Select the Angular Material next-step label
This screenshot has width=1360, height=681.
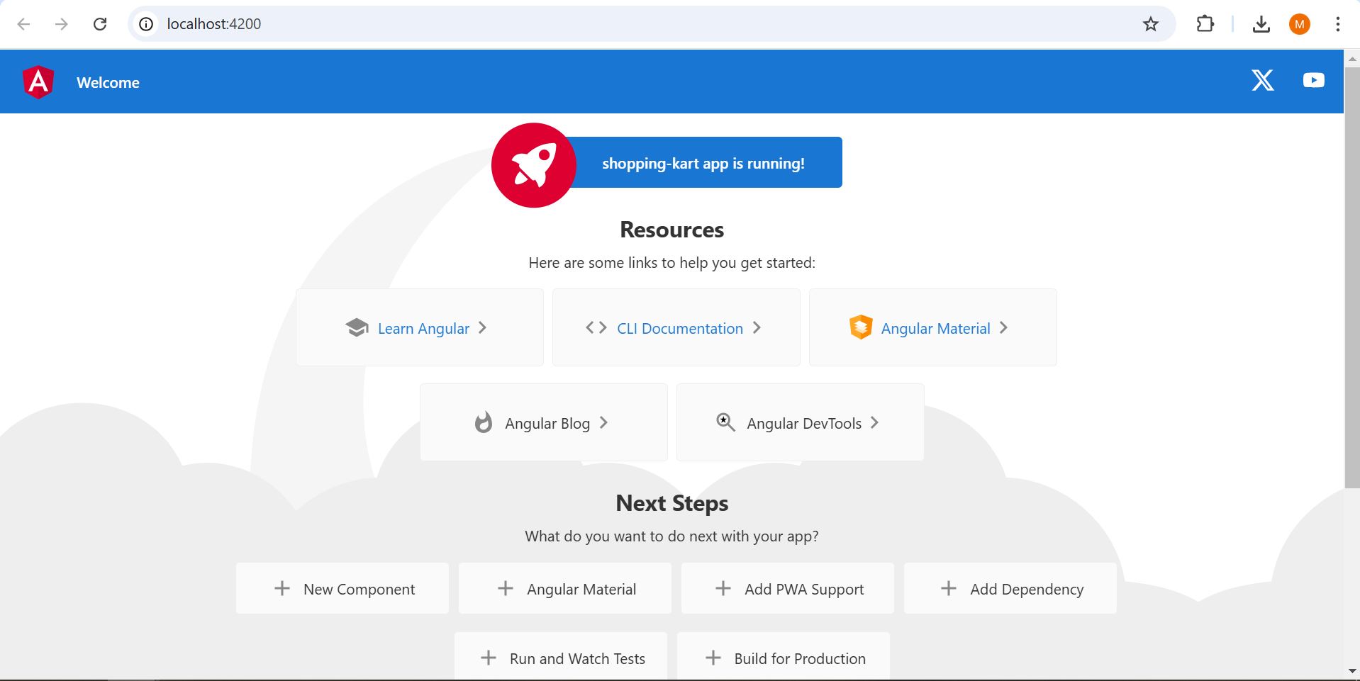[581, 589]
